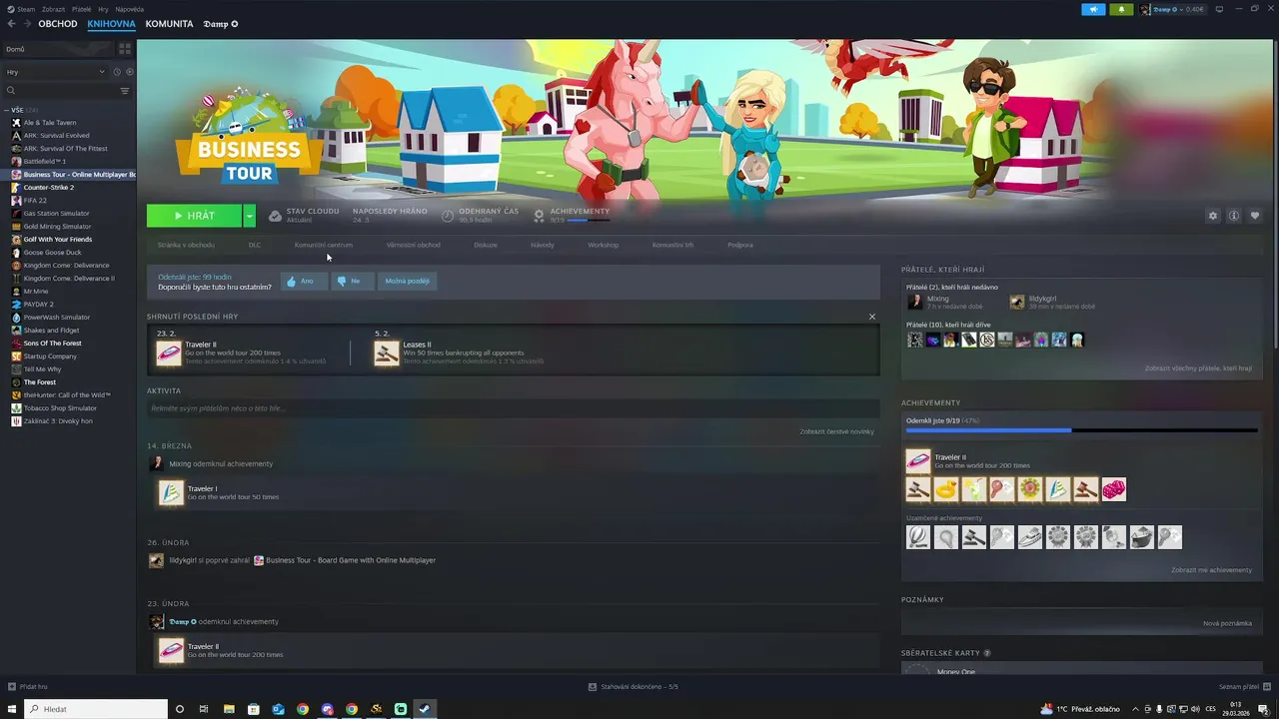
Task: Select The Forest in library list
Action: pyautogui.click(x=40, y=381)
